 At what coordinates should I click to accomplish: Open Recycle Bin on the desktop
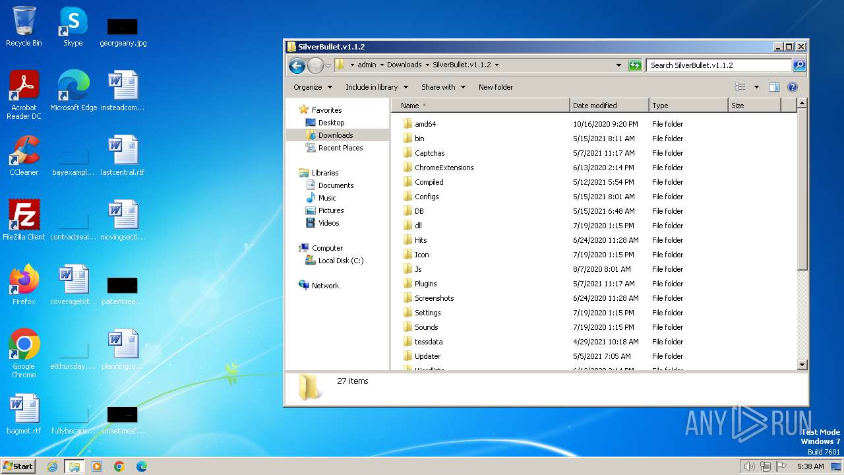tap(24, 26)
